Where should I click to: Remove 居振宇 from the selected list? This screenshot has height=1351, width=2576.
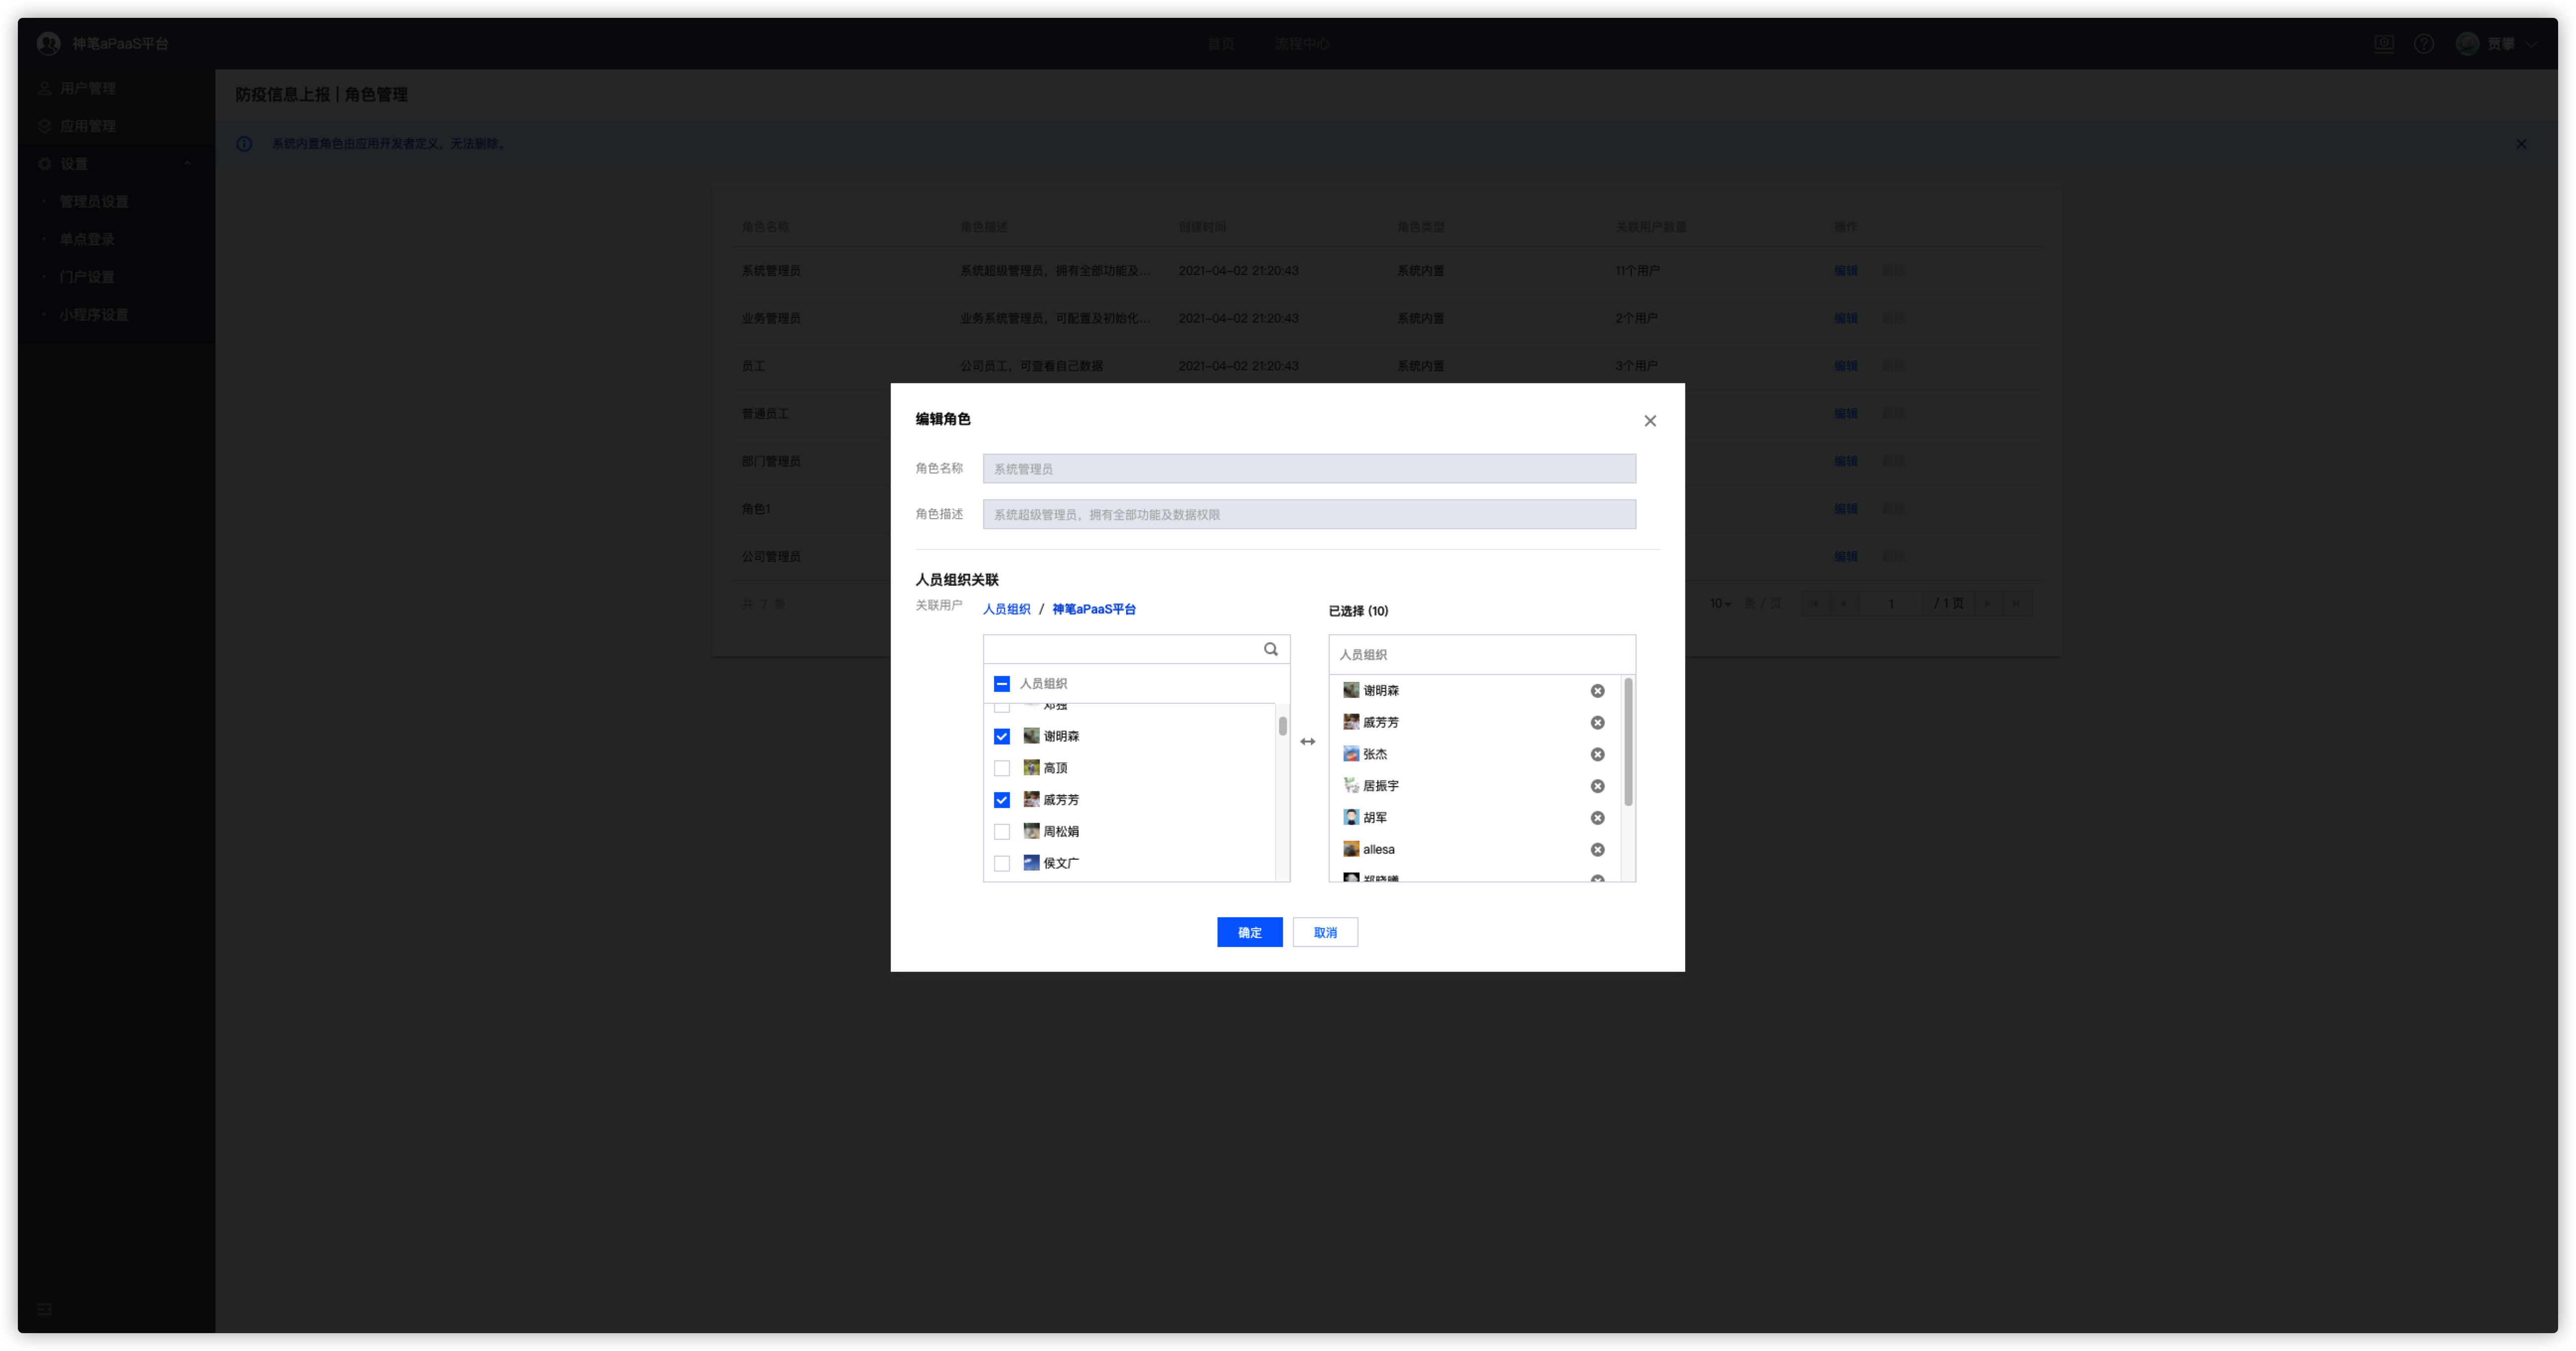[1597, 786]
